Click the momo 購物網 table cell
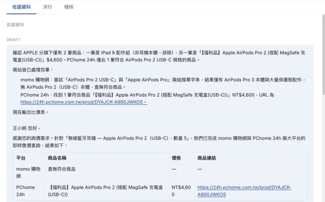 (29, 173)
